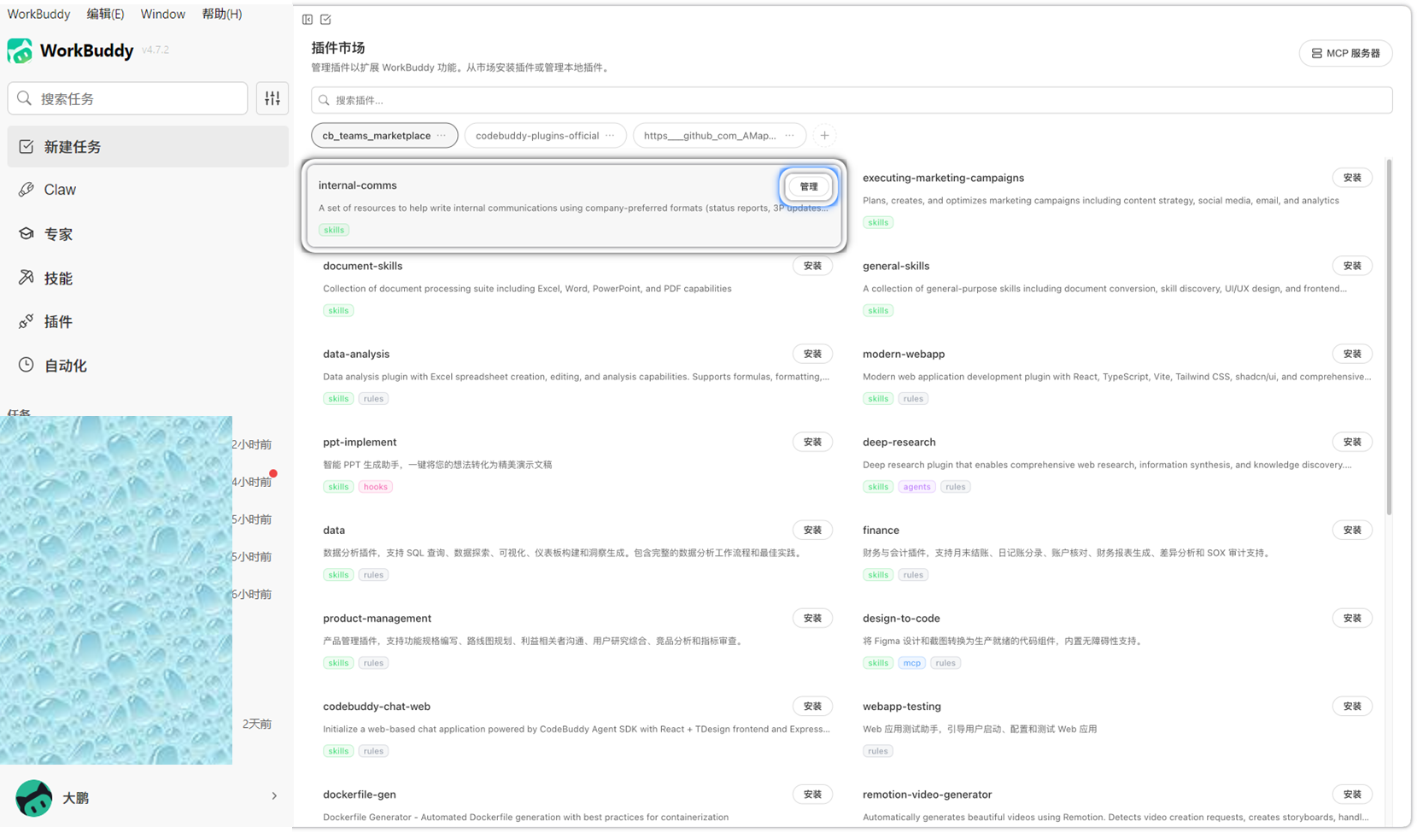Install the product-management plugin
1417x833 pixels.
tap(812, 618)
